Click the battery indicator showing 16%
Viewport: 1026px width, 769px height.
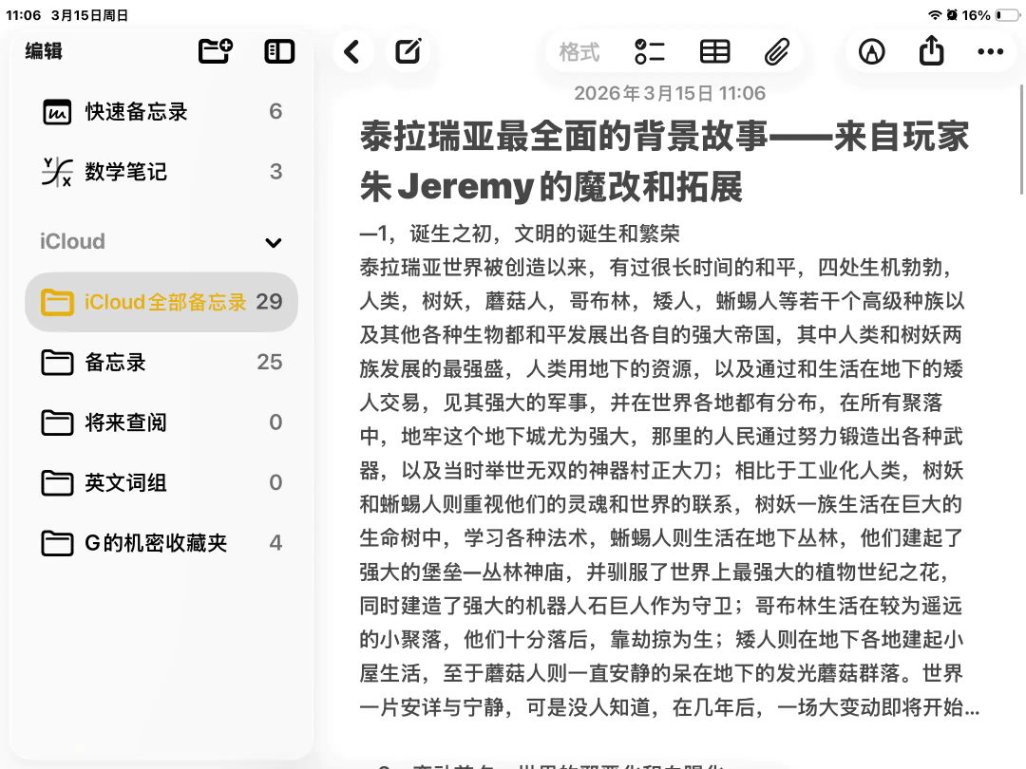(x=1007, y=14)
